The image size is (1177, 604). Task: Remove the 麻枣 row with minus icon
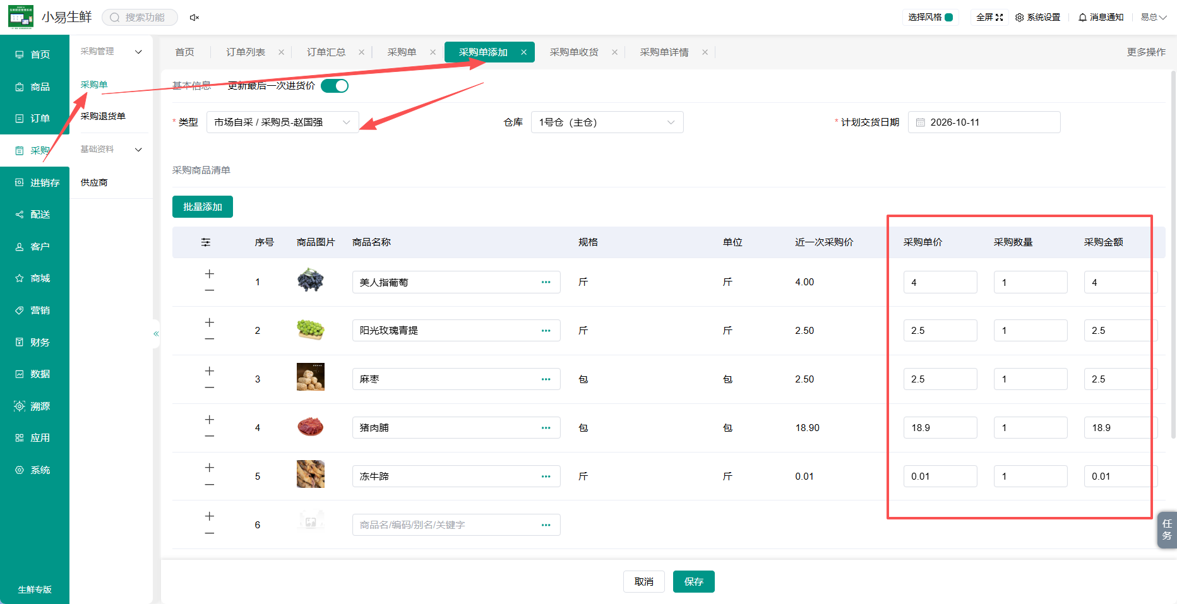210,388
